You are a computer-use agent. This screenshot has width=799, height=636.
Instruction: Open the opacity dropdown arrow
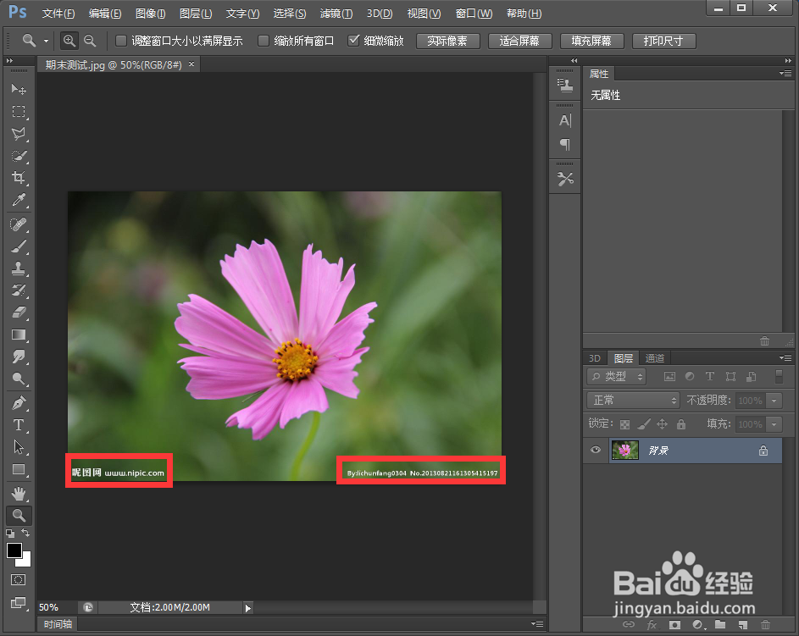(774, 401)
